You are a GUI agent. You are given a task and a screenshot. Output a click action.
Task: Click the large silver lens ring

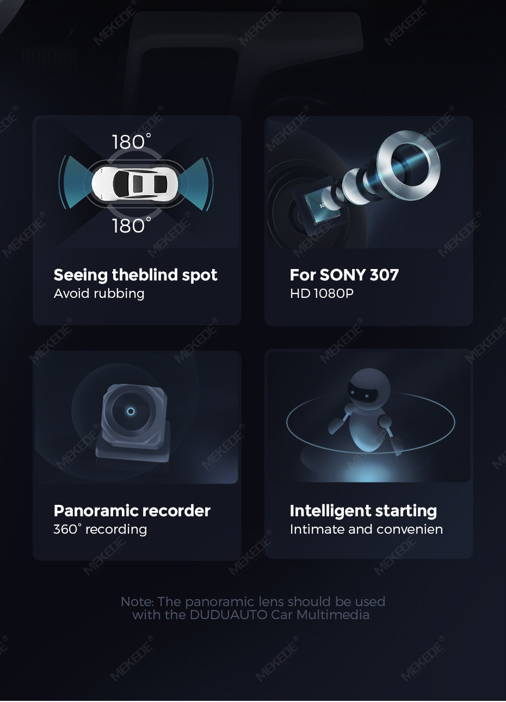(x=408, y=164)
